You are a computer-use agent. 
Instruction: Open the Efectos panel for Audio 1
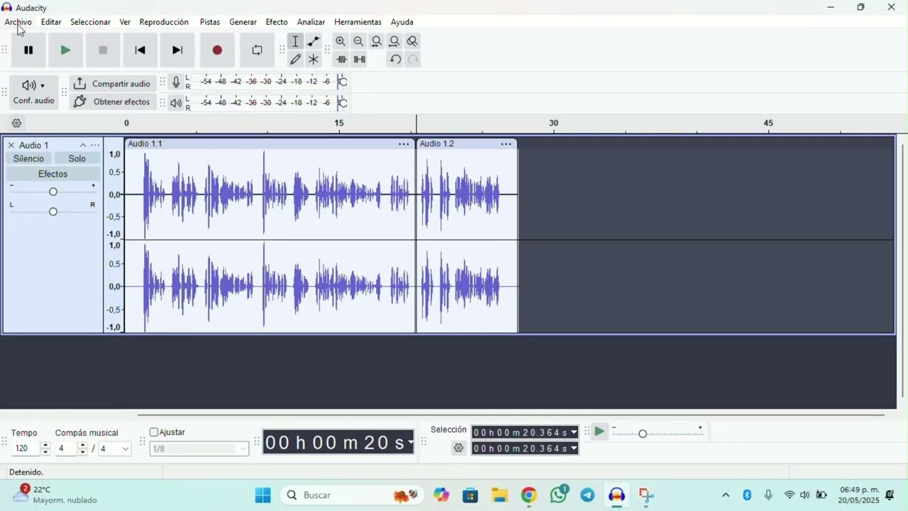[53, 174]
